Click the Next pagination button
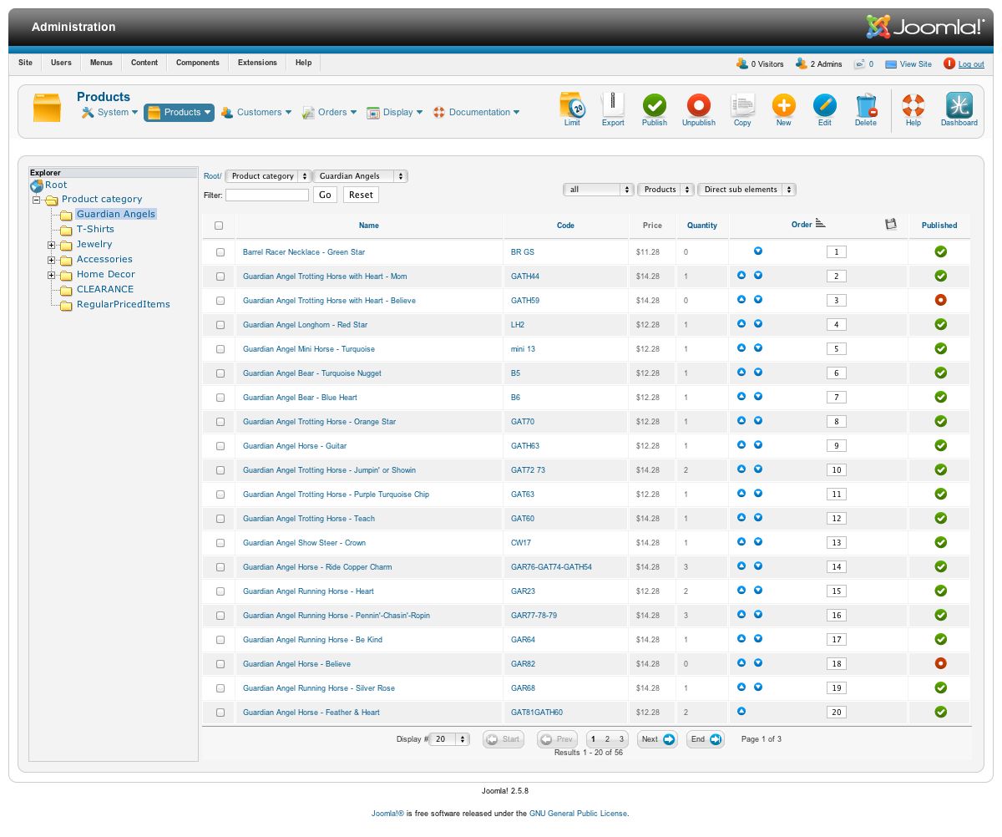1002x837 pixels. [x=657, y=739]
